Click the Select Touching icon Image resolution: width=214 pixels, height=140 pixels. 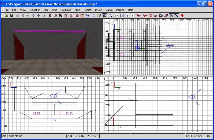click(55, 16)
